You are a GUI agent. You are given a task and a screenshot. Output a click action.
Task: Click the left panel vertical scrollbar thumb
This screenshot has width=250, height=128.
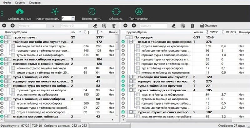117,42
